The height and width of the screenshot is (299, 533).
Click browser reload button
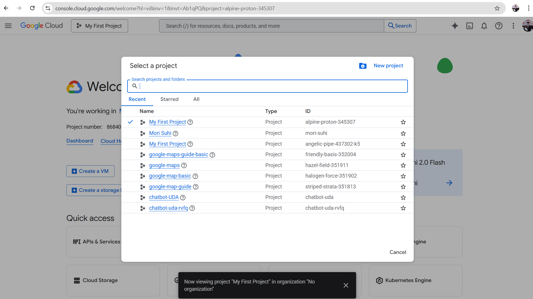(x=32, y=8)
